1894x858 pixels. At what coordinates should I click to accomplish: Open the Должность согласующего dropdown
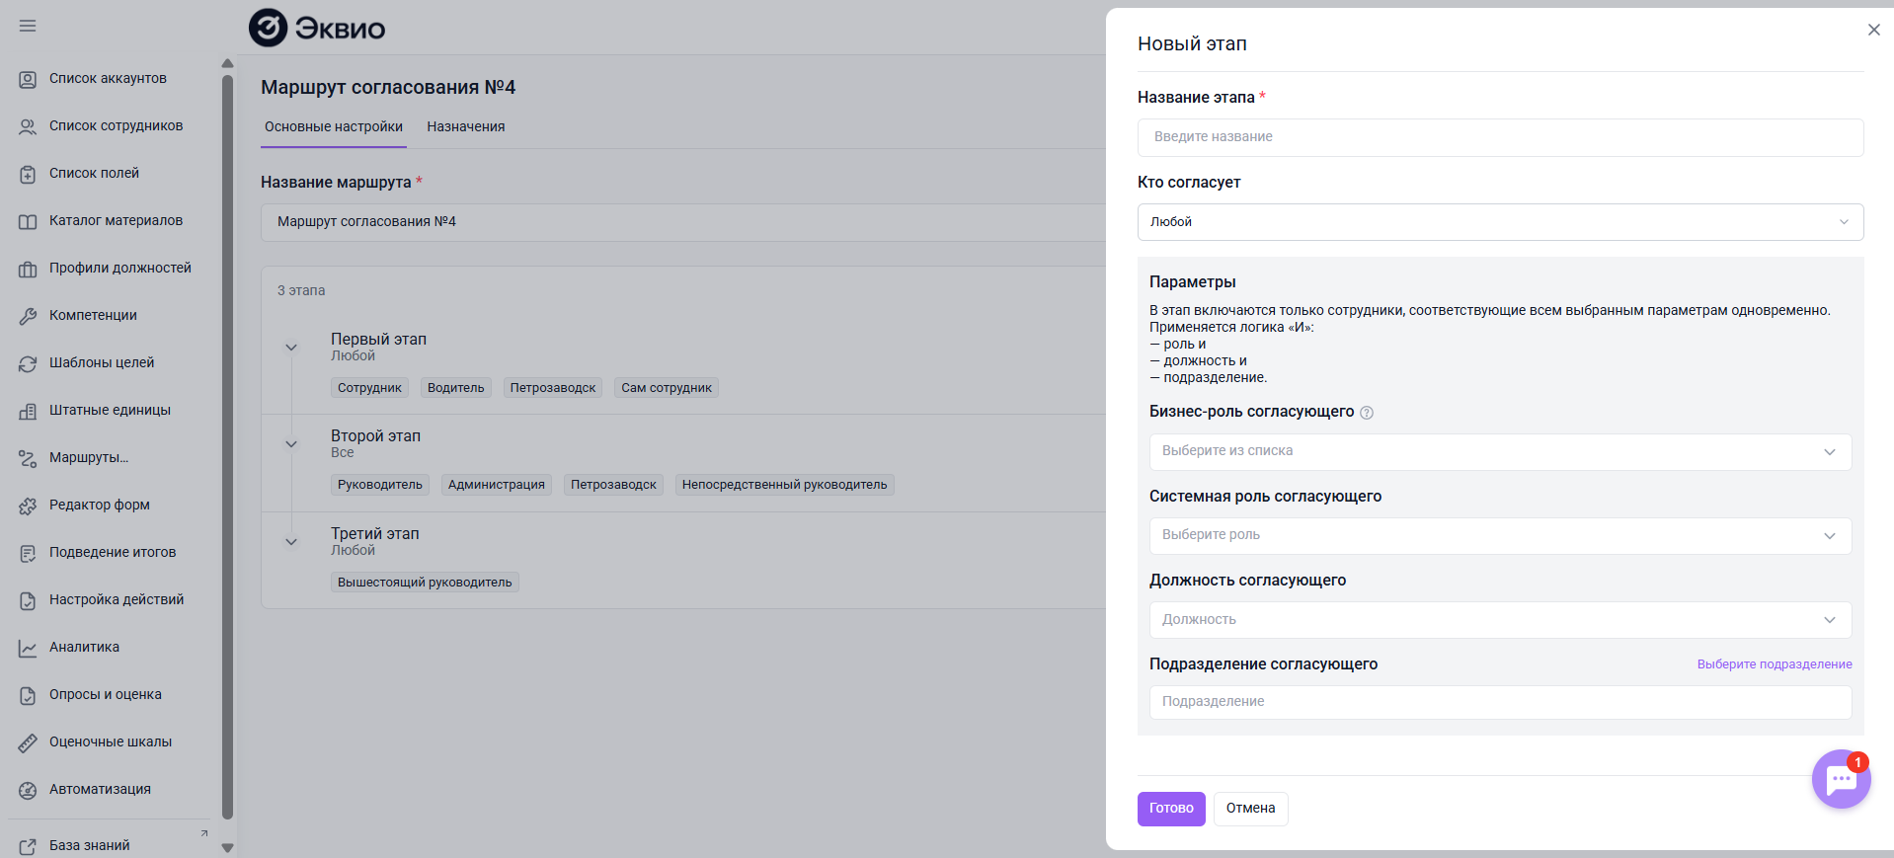pos(1500,619)
